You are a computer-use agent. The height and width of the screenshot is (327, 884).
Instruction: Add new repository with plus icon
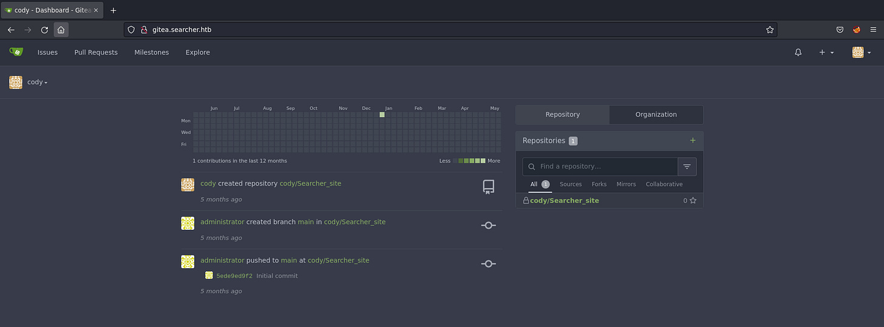click(x=693, y=140)
